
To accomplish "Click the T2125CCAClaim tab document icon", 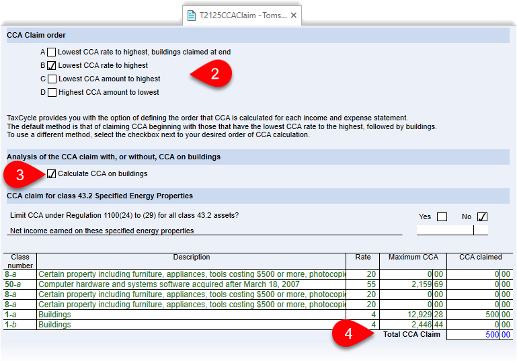I will 191,15.
